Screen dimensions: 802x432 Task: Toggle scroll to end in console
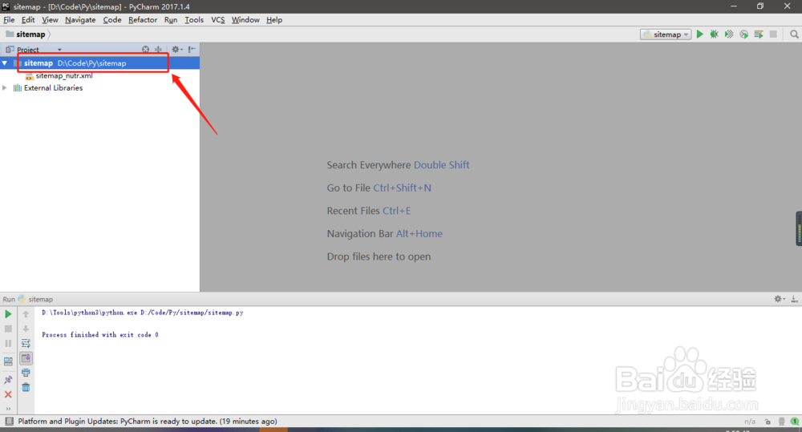point(26,358)
